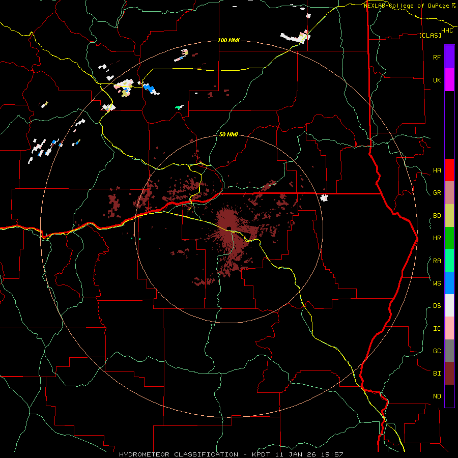458x458 pixels.
Task: Click the HA red legend swatch
Action: tap(449, 170)
